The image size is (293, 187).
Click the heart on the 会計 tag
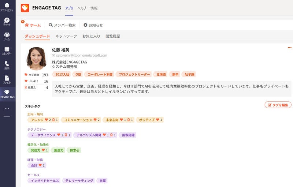pyautogui.click(x=40, y=165)
